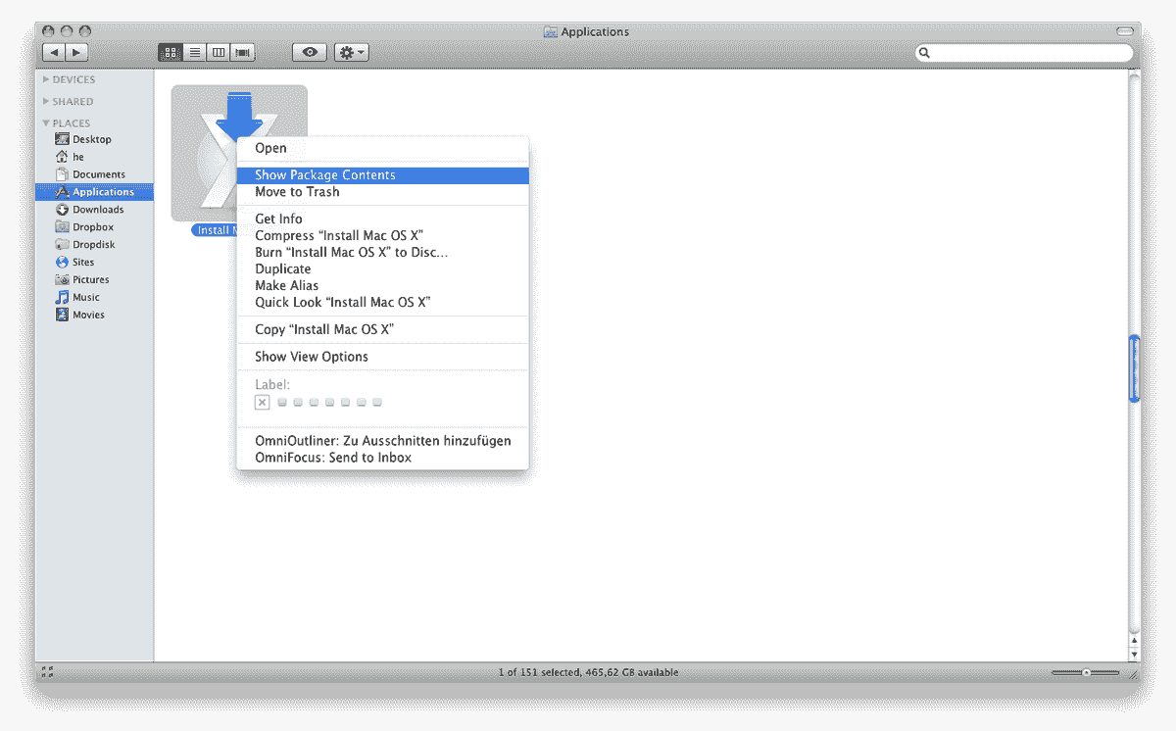Select Music in the sidebar
This screenshot has width=1176, height=731.
point(85,297)
